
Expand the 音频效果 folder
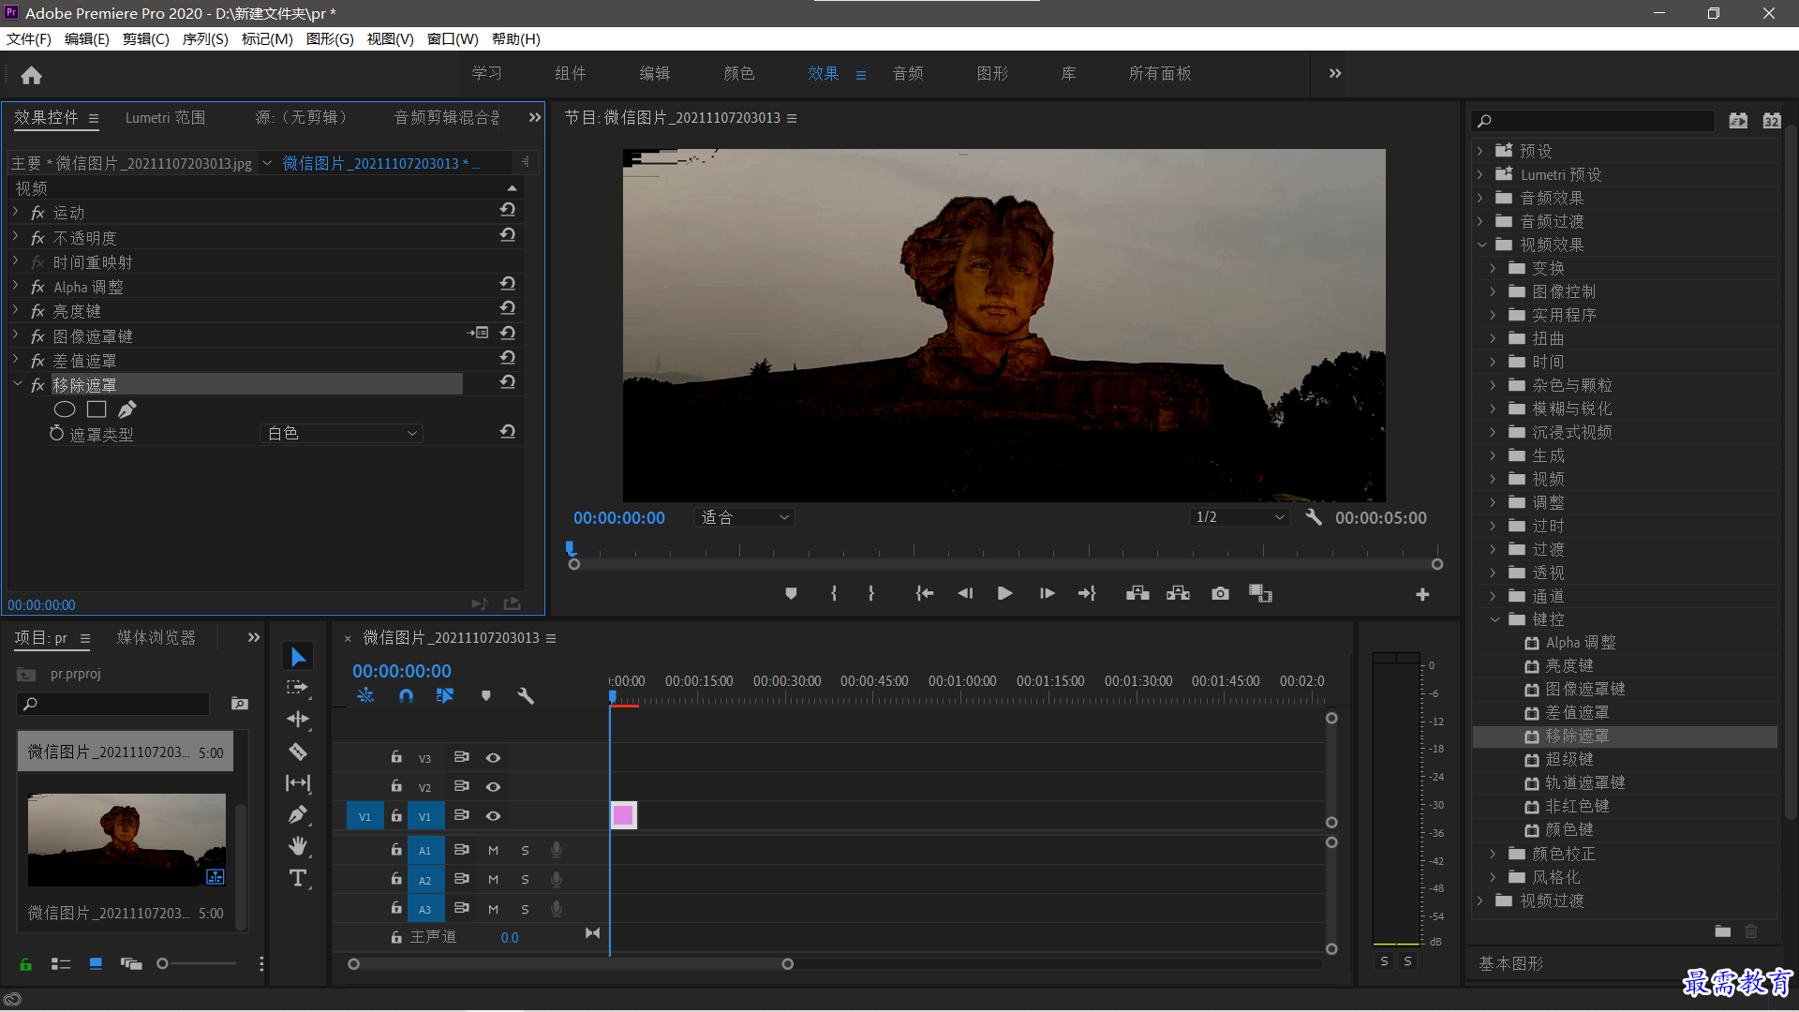pos(1480,198)
